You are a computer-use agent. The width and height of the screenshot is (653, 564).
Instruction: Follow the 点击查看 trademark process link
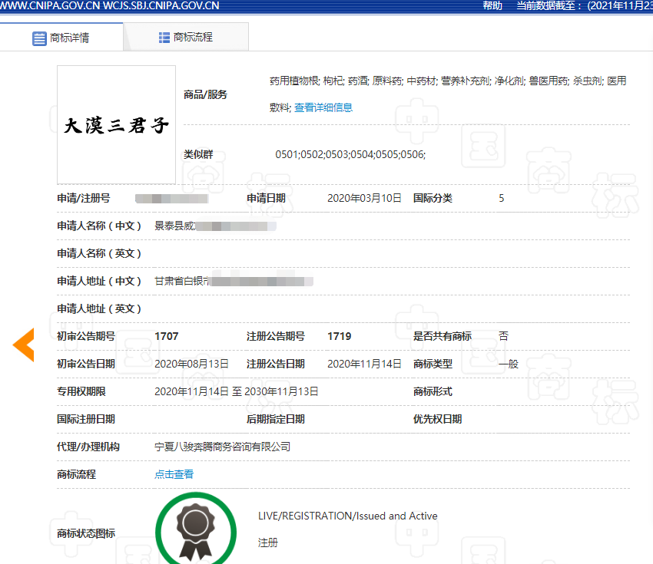[x=174, y=474]
